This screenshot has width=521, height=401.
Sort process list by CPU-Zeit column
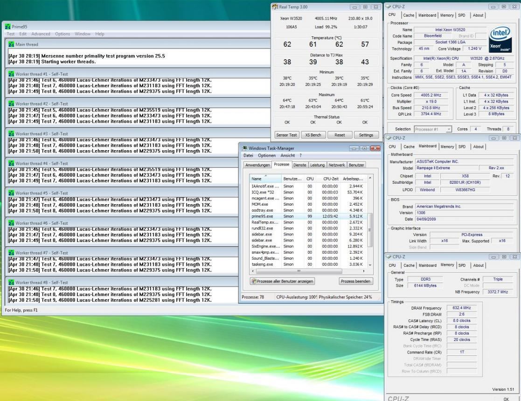tap(330, 179)
